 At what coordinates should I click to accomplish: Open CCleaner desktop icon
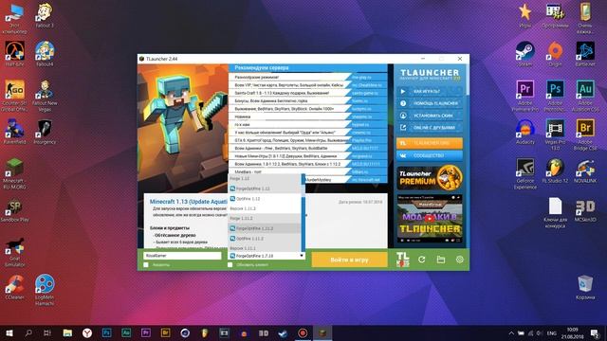15,287
